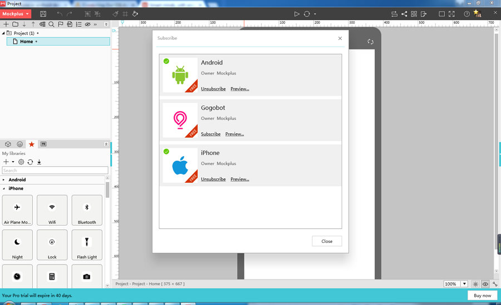Save the project with the floppy disk icon
Image resolution: width=501 pixels, height=305 pixels.
[43, 14]
